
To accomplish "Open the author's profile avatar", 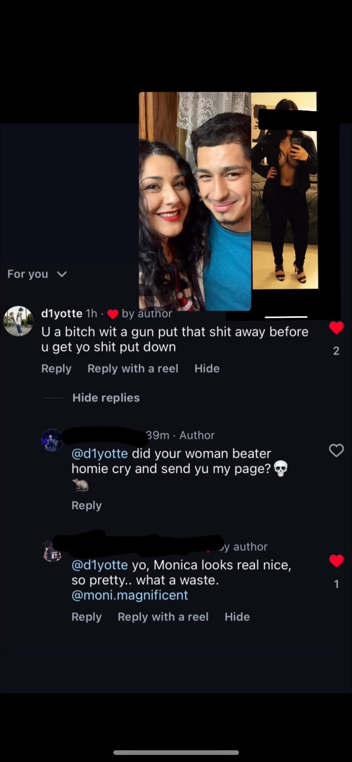I will click(52, 440).
